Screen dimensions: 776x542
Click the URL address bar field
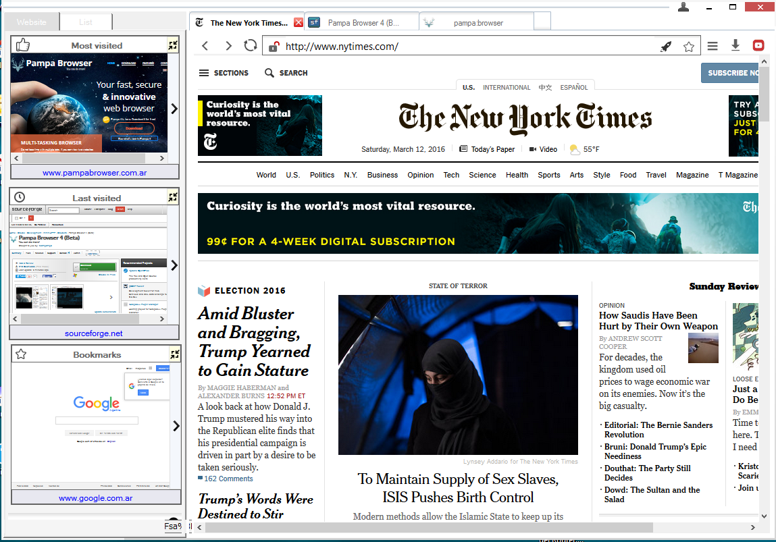[466, 47]
